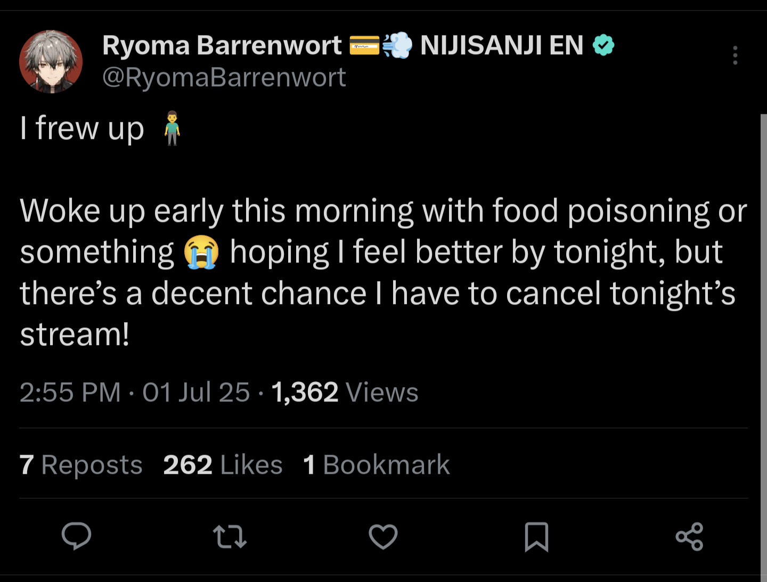Click the standing person emoji

(172, 128)
